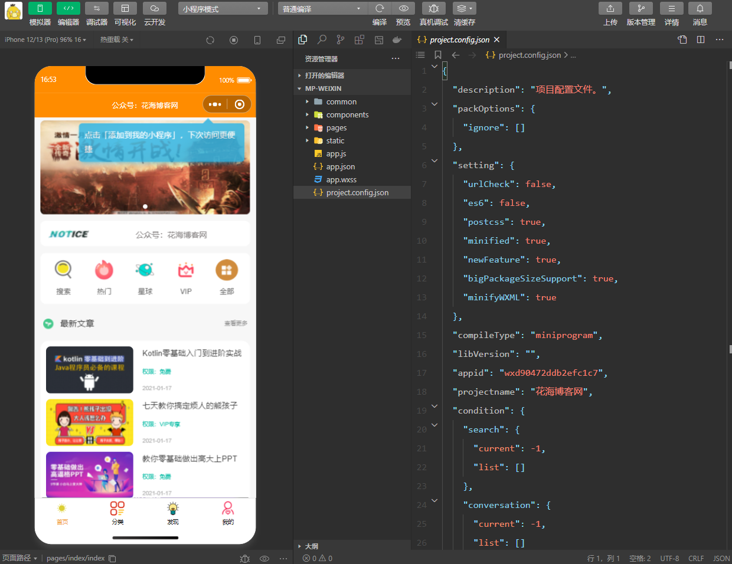Image resolution: width=732 pixels, height=564 pixels.
Task: Click the simulator phone device icon
Action: pos(257,40)
